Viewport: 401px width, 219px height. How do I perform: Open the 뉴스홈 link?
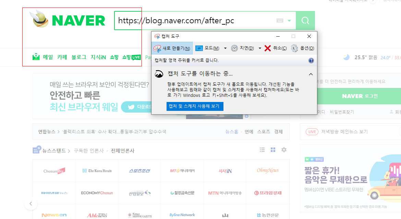coord(232,132)
